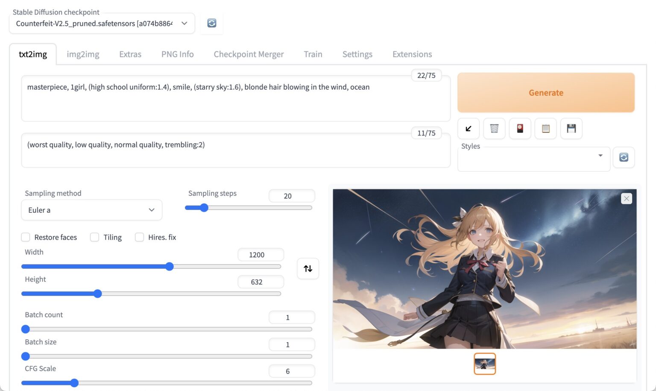Select the generated image thumbnail
The height and width of the screenshot is (391, 656).
485,364
